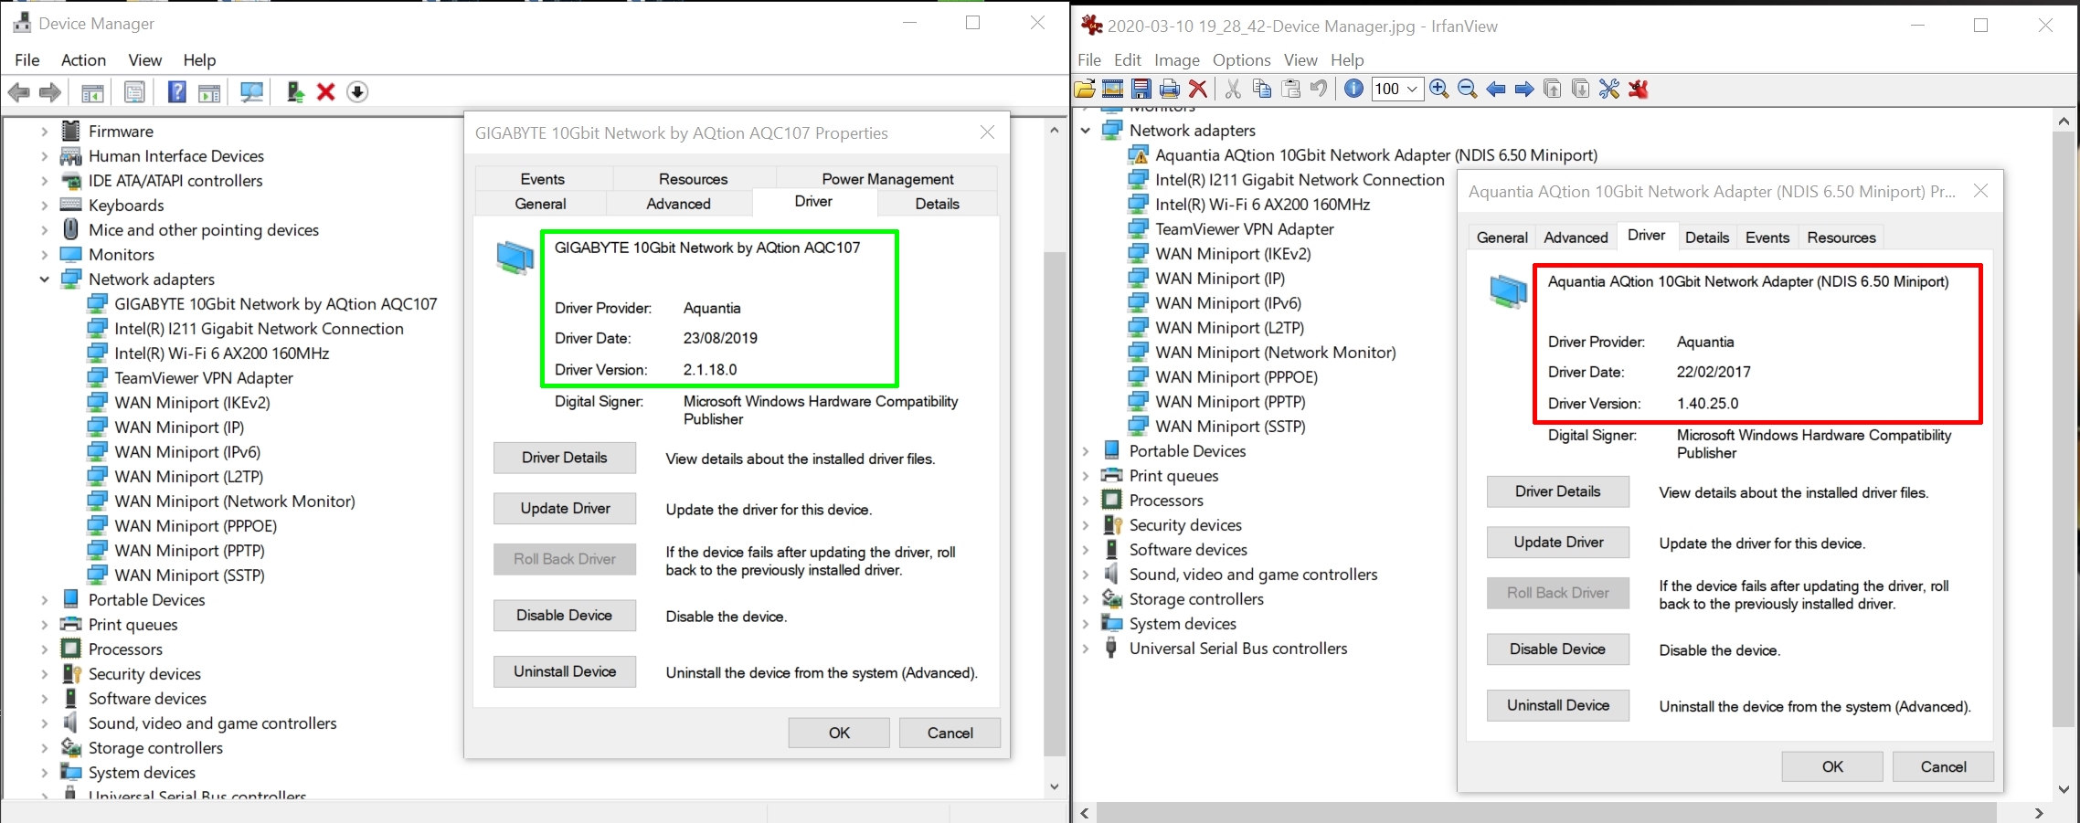Click the Back arrow in Device Manager toolbar
This screenshot has width=2080, height=823.
coord(19,92)
